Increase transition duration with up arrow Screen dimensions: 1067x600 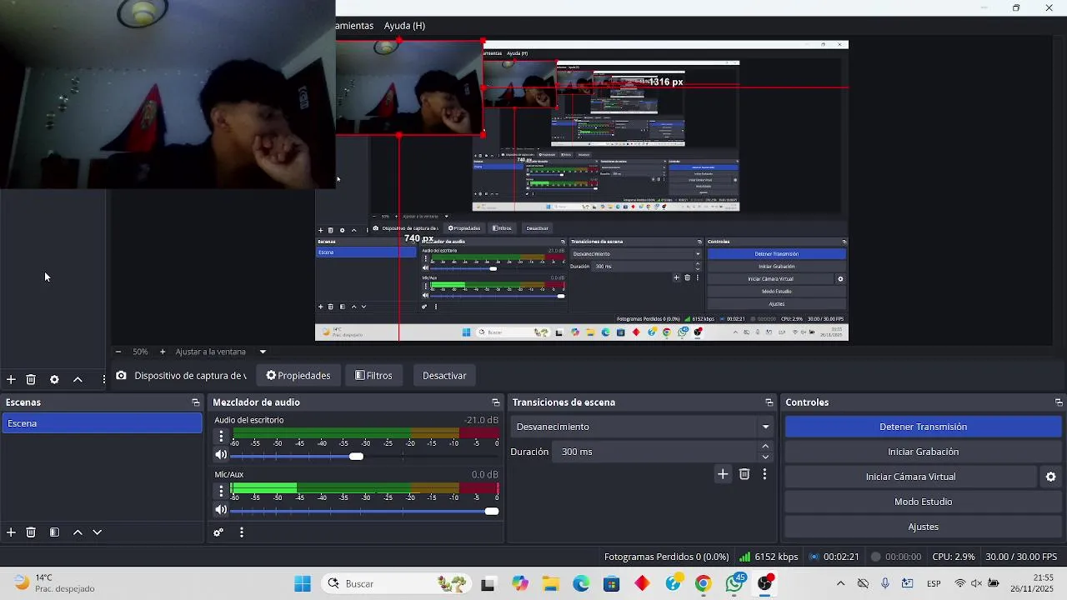click(765, 446)
